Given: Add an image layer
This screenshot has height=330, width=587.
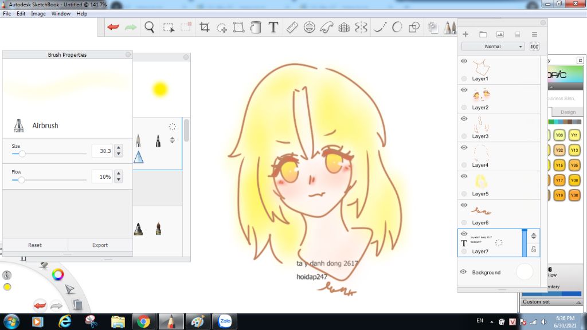Looking at the screenshot, I should [x=500, y=34].
